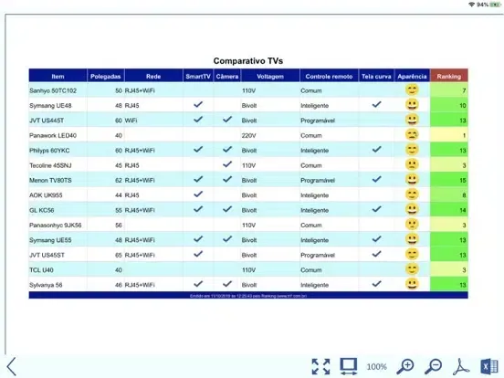Click the Controle remoto column header
This screenshot has width=504, height=378.
[x=329, y=76]
